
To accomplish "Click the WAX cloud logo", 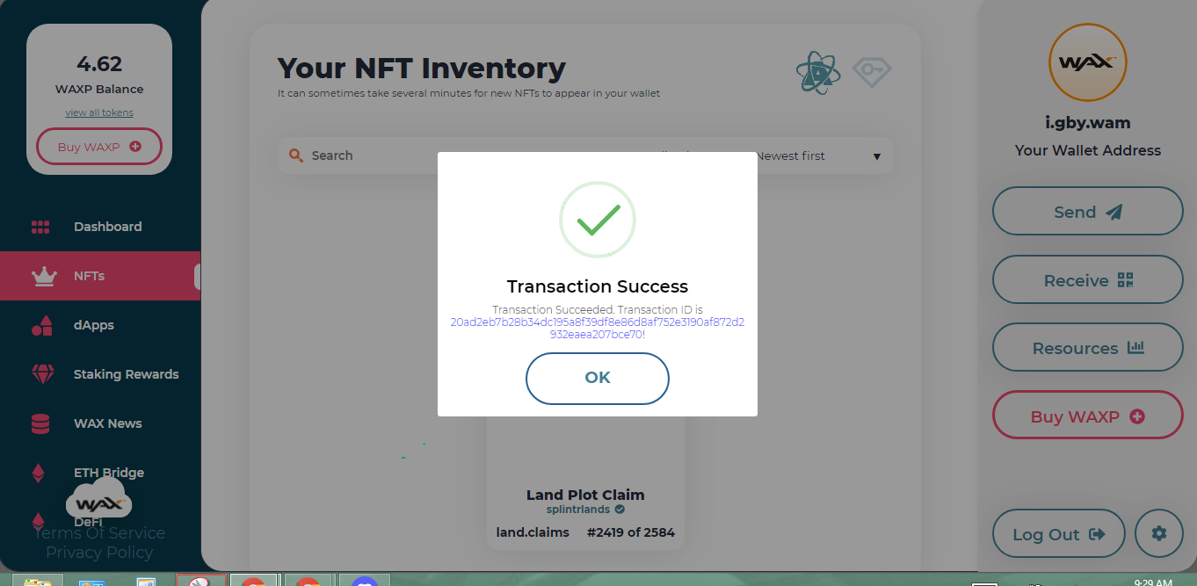I will tap(98, 498).
